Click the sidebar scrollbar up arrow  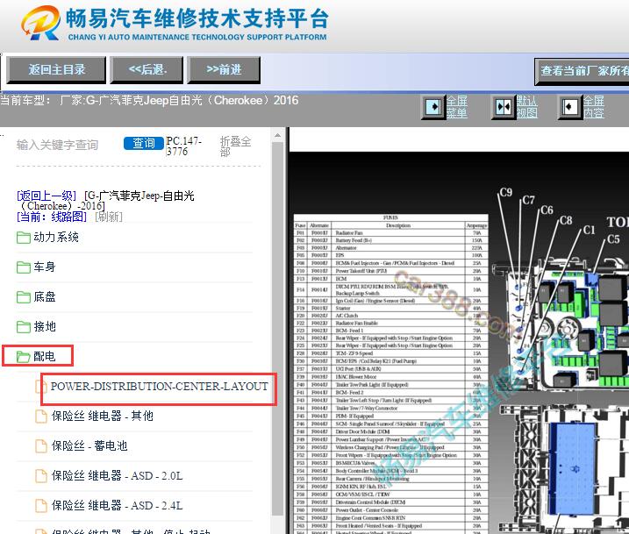[277, 136]
